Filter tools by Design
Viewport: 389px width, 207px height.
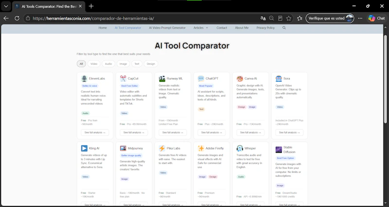pyautogui.click(x=151, y=64)
